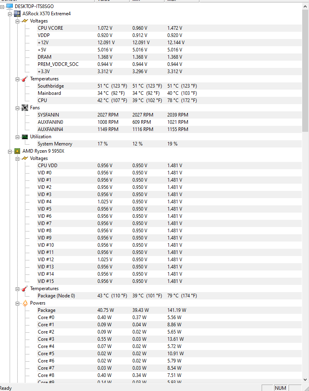Select the Southbridge temperature row
The height and width of the screenshot is (391, 309).
(169, 86)
